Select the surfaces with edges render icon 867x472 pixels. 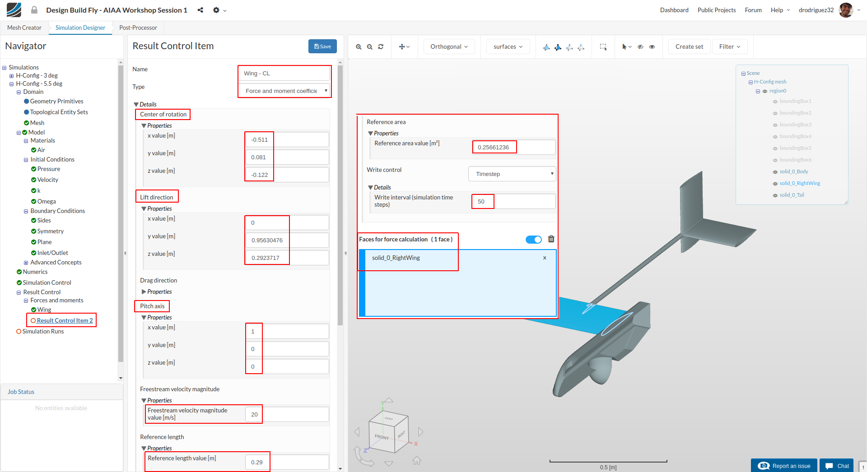pyautogui.click(x=558, y=47)
